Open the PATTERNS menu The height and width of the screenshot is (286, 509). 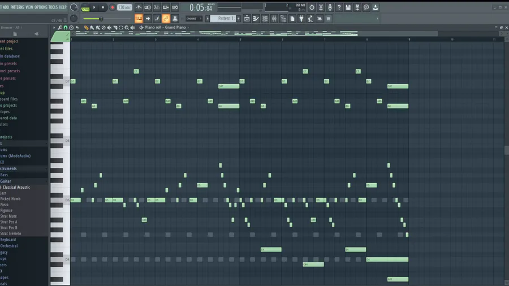tap(17, 7)
